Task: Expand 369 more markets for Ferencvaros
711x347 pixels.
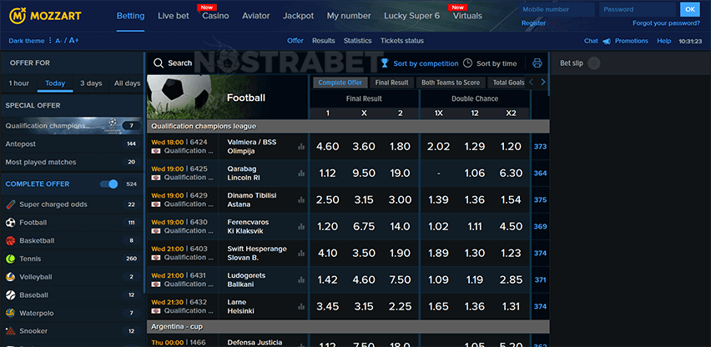Action: click(x=540, y=227)
